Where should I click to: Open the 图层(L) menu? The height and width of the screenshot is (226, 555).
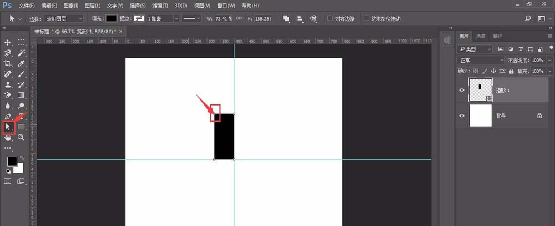point(93,6)
